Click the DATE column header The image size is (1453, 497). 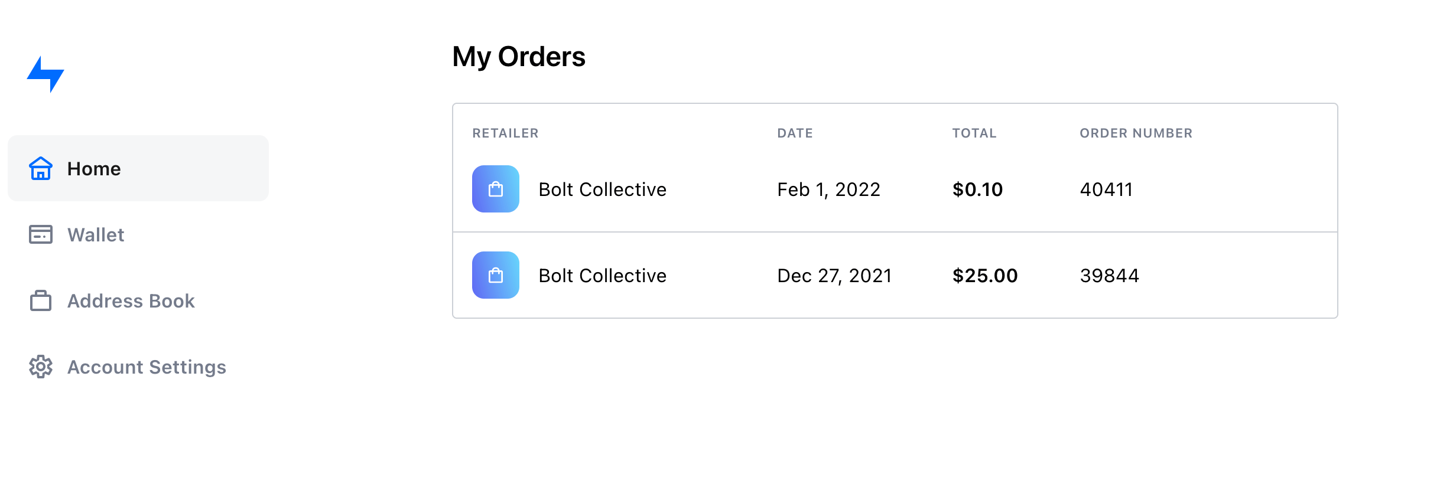(x=795, y=133)
